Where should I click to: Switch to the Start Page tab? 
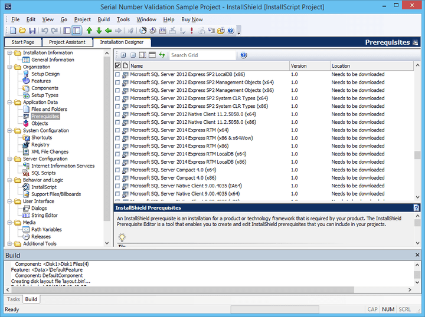tap(23, 42)
